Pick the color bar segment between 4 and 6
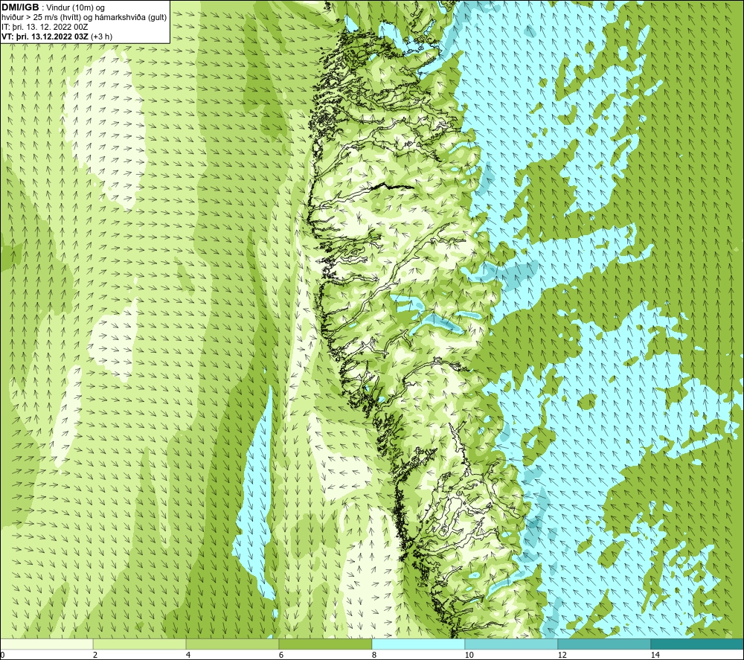Viewport: 744px width, 660px height. 232,644
